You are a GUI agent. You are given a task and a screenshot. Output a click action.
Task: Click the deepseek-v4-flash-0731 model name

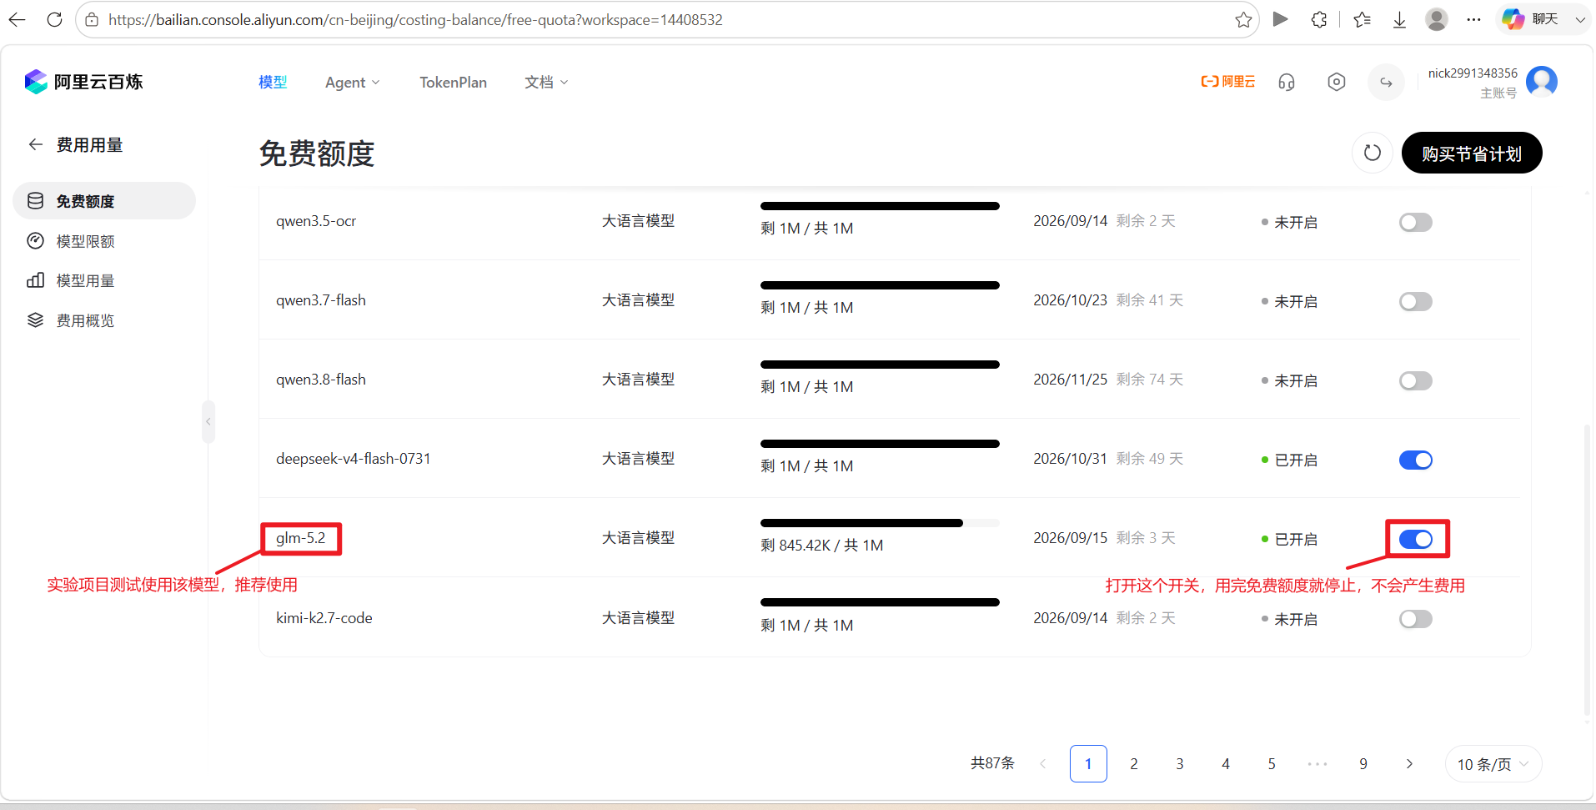354,459
